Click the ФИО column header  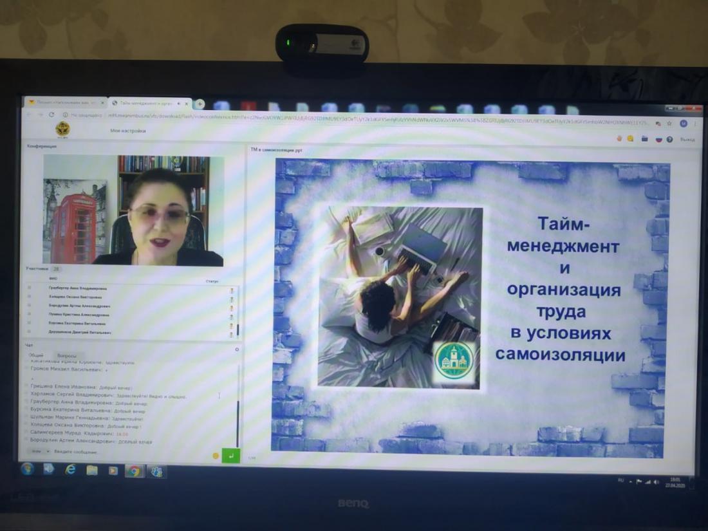[x=53, y=279]
